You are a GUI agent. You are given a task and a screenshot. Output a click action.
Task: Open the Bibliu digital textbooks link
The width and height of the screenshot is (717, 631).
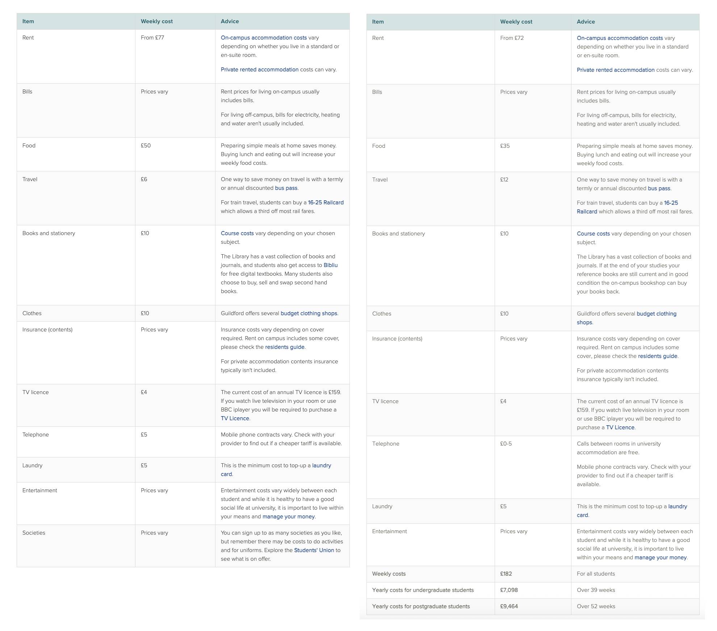[330, 265]
